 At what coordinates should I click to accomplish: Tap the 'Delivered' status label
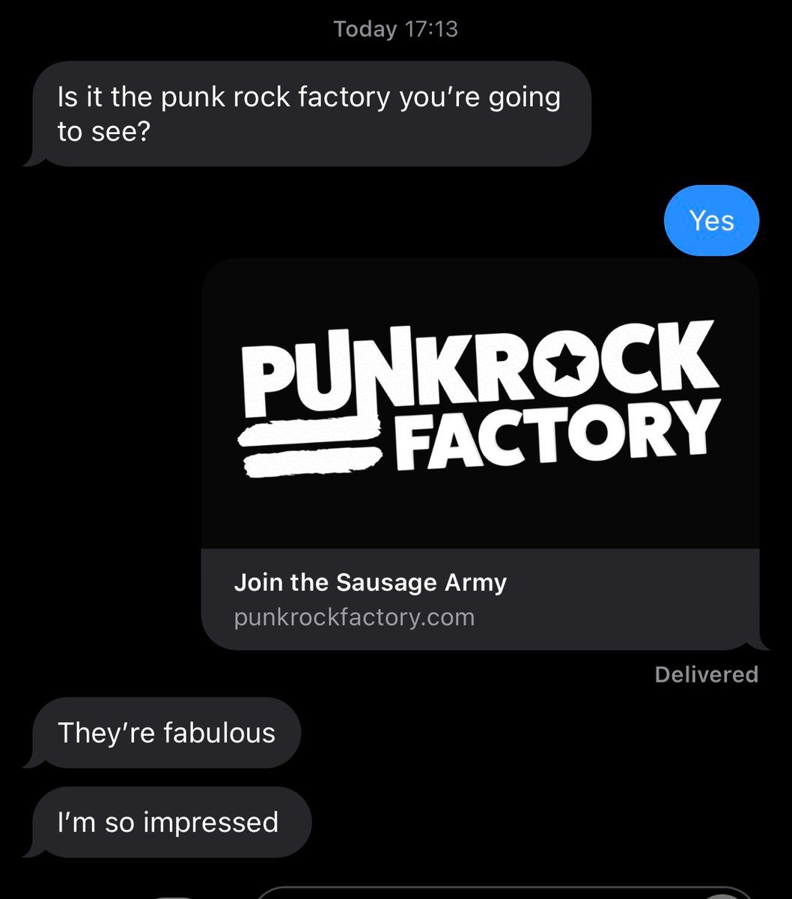[x=706, y=675]
